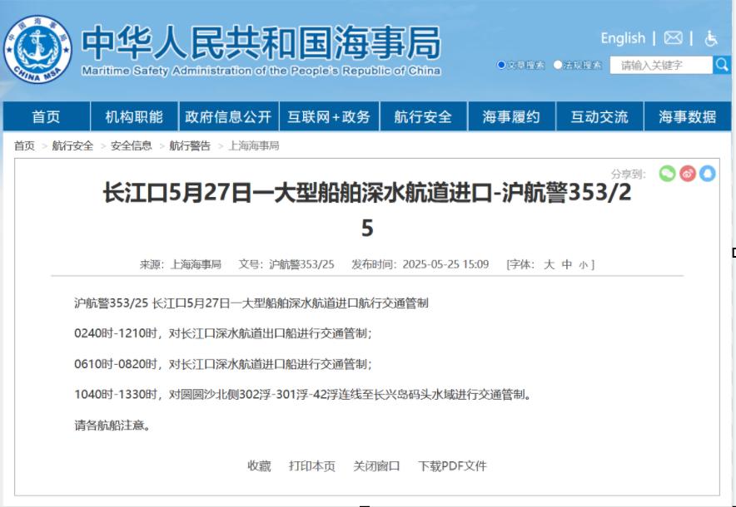736x507 pixels.
Task: Open the email envelope icon in header
Action: (673, 38)
